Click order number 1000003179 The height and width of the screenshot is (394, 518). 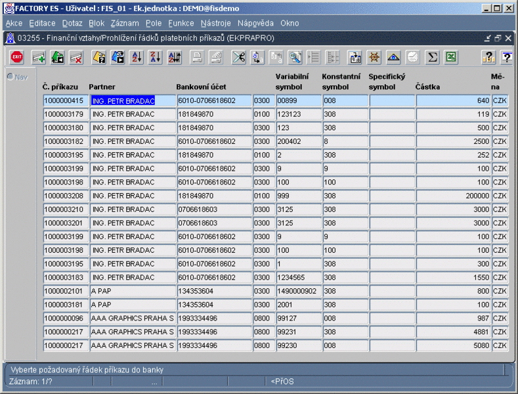coord(66,114)
